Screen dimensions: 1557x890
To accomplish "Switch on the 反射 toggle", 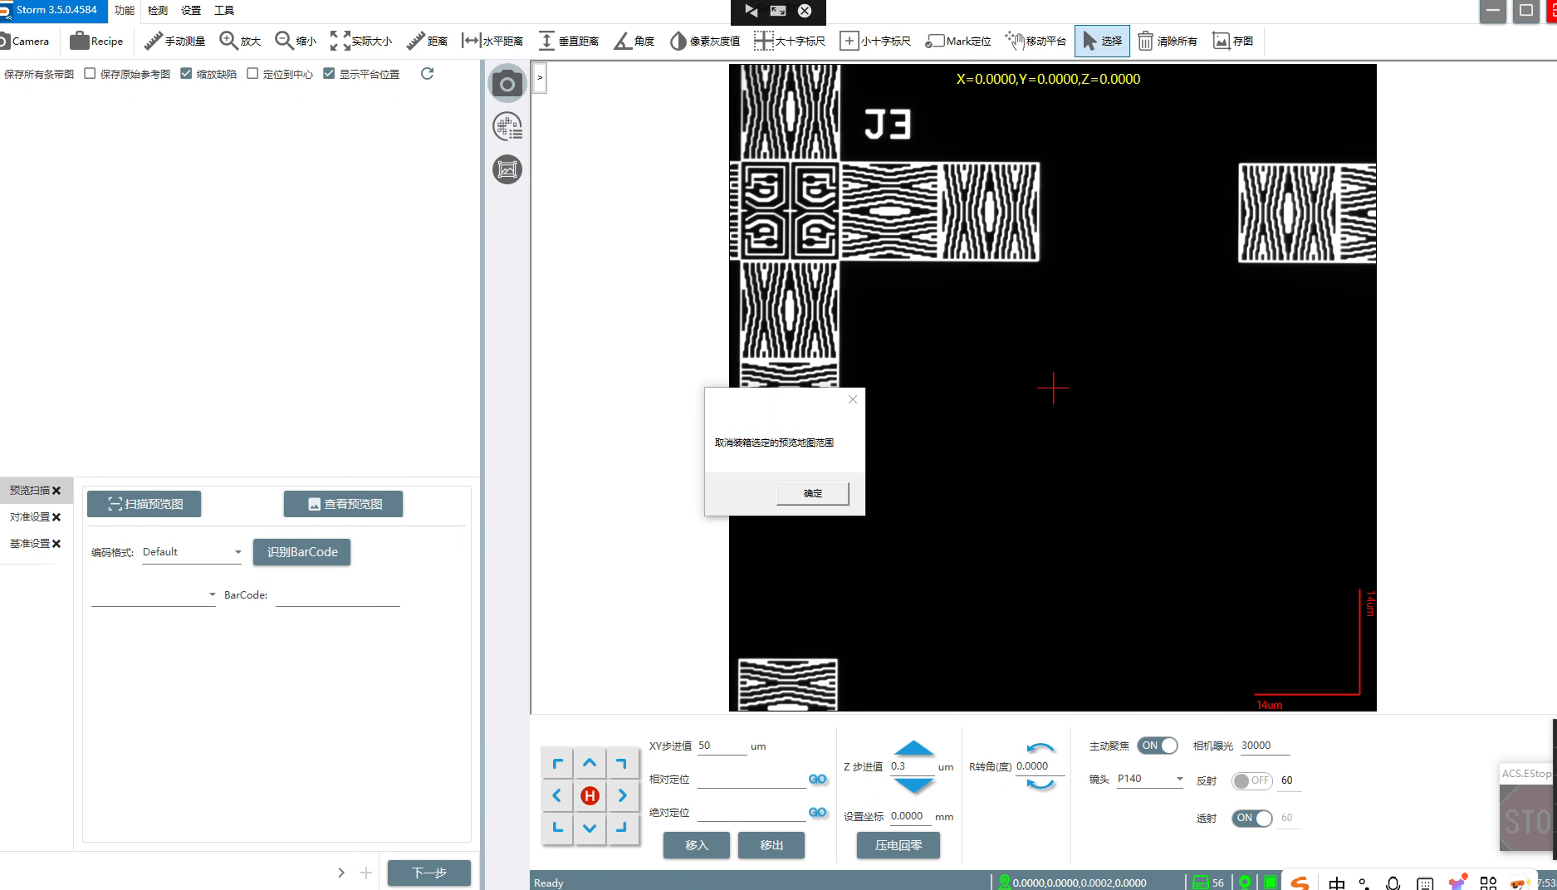I will [x=1251, y=780].
